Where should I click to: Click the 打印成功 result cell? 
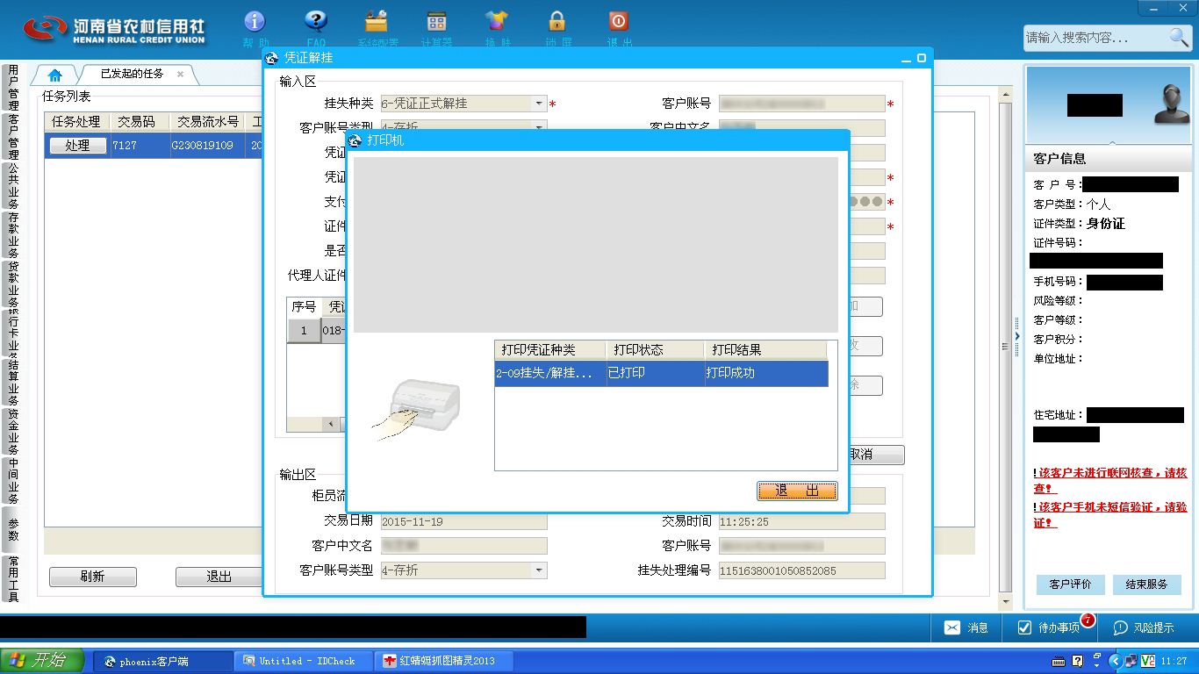pyautogui.click(x=766, y=373)
